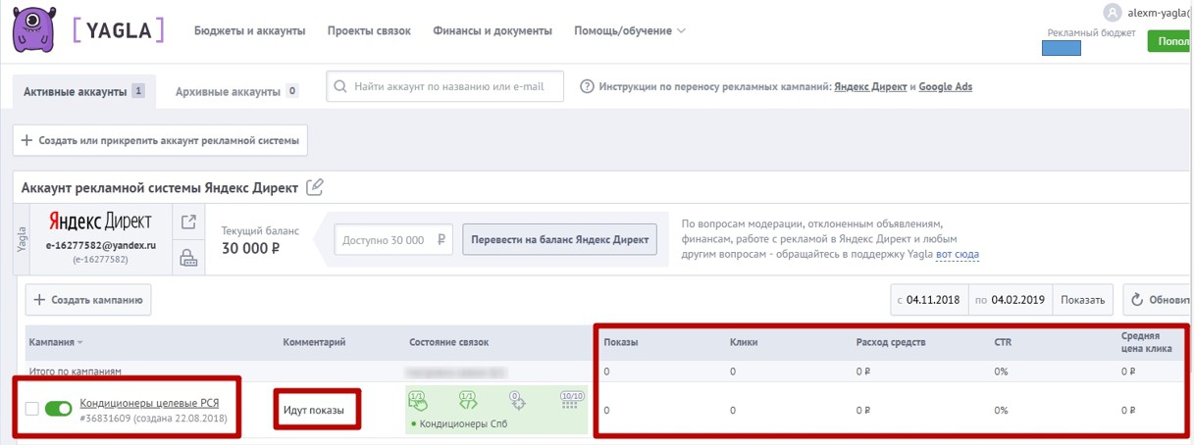
Task: Expand the Помощь/обучение dropdown
Action: coord(630,31)
